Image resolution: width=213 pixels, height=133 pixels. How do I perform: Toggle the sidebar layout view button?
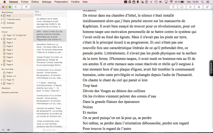tap(16, 7)
